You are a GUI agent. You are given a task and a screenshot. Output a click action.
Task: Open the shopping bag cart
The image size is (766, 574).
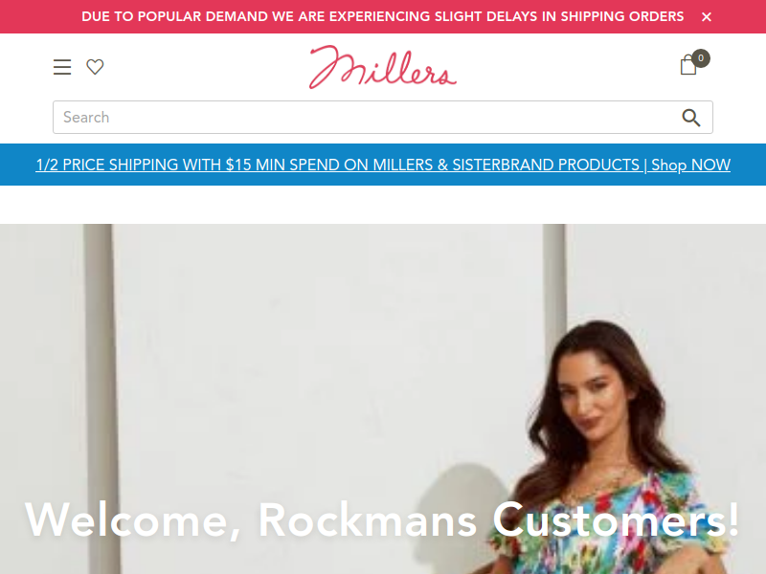[x=688, y=64]
